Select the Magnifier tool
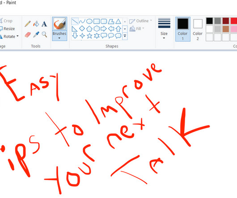237x198 pixels. (44, 34)
